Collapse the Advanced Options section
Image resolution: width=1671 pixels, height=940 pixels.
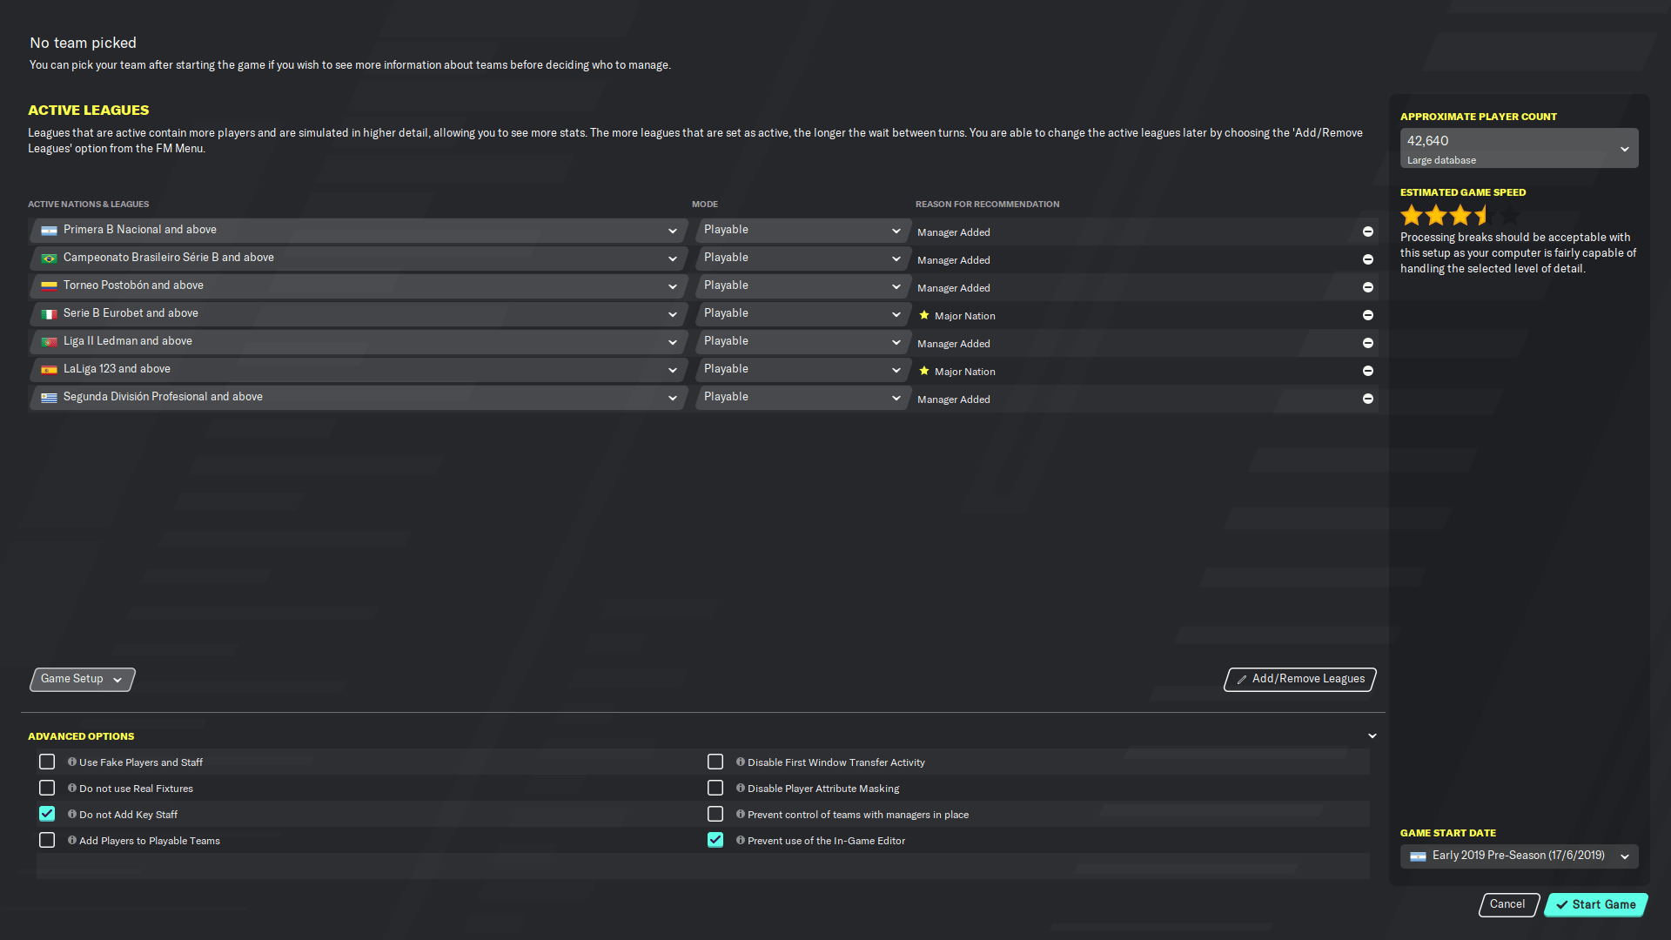pos(1372,736)
